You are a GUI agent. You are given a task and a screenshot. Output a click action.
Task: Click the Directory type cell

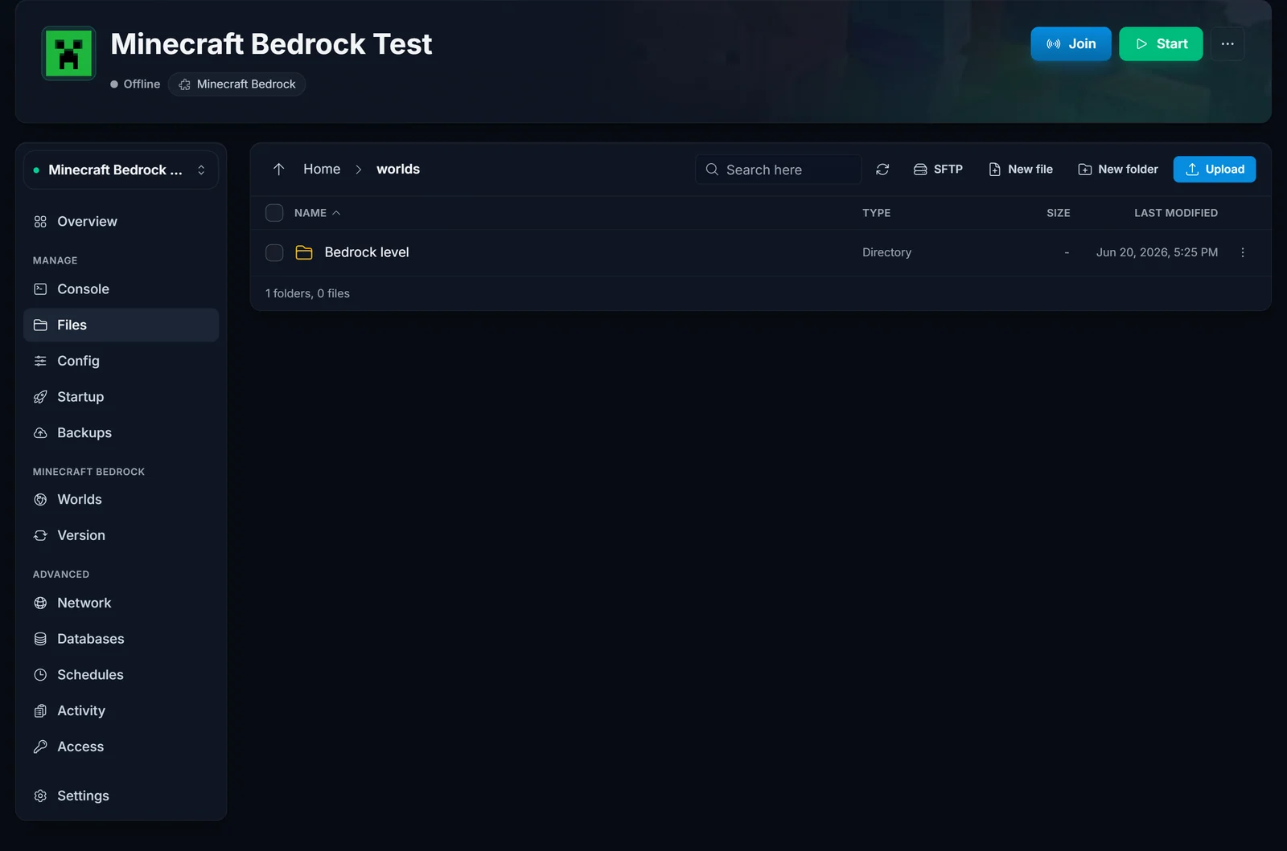pos(886,252)
